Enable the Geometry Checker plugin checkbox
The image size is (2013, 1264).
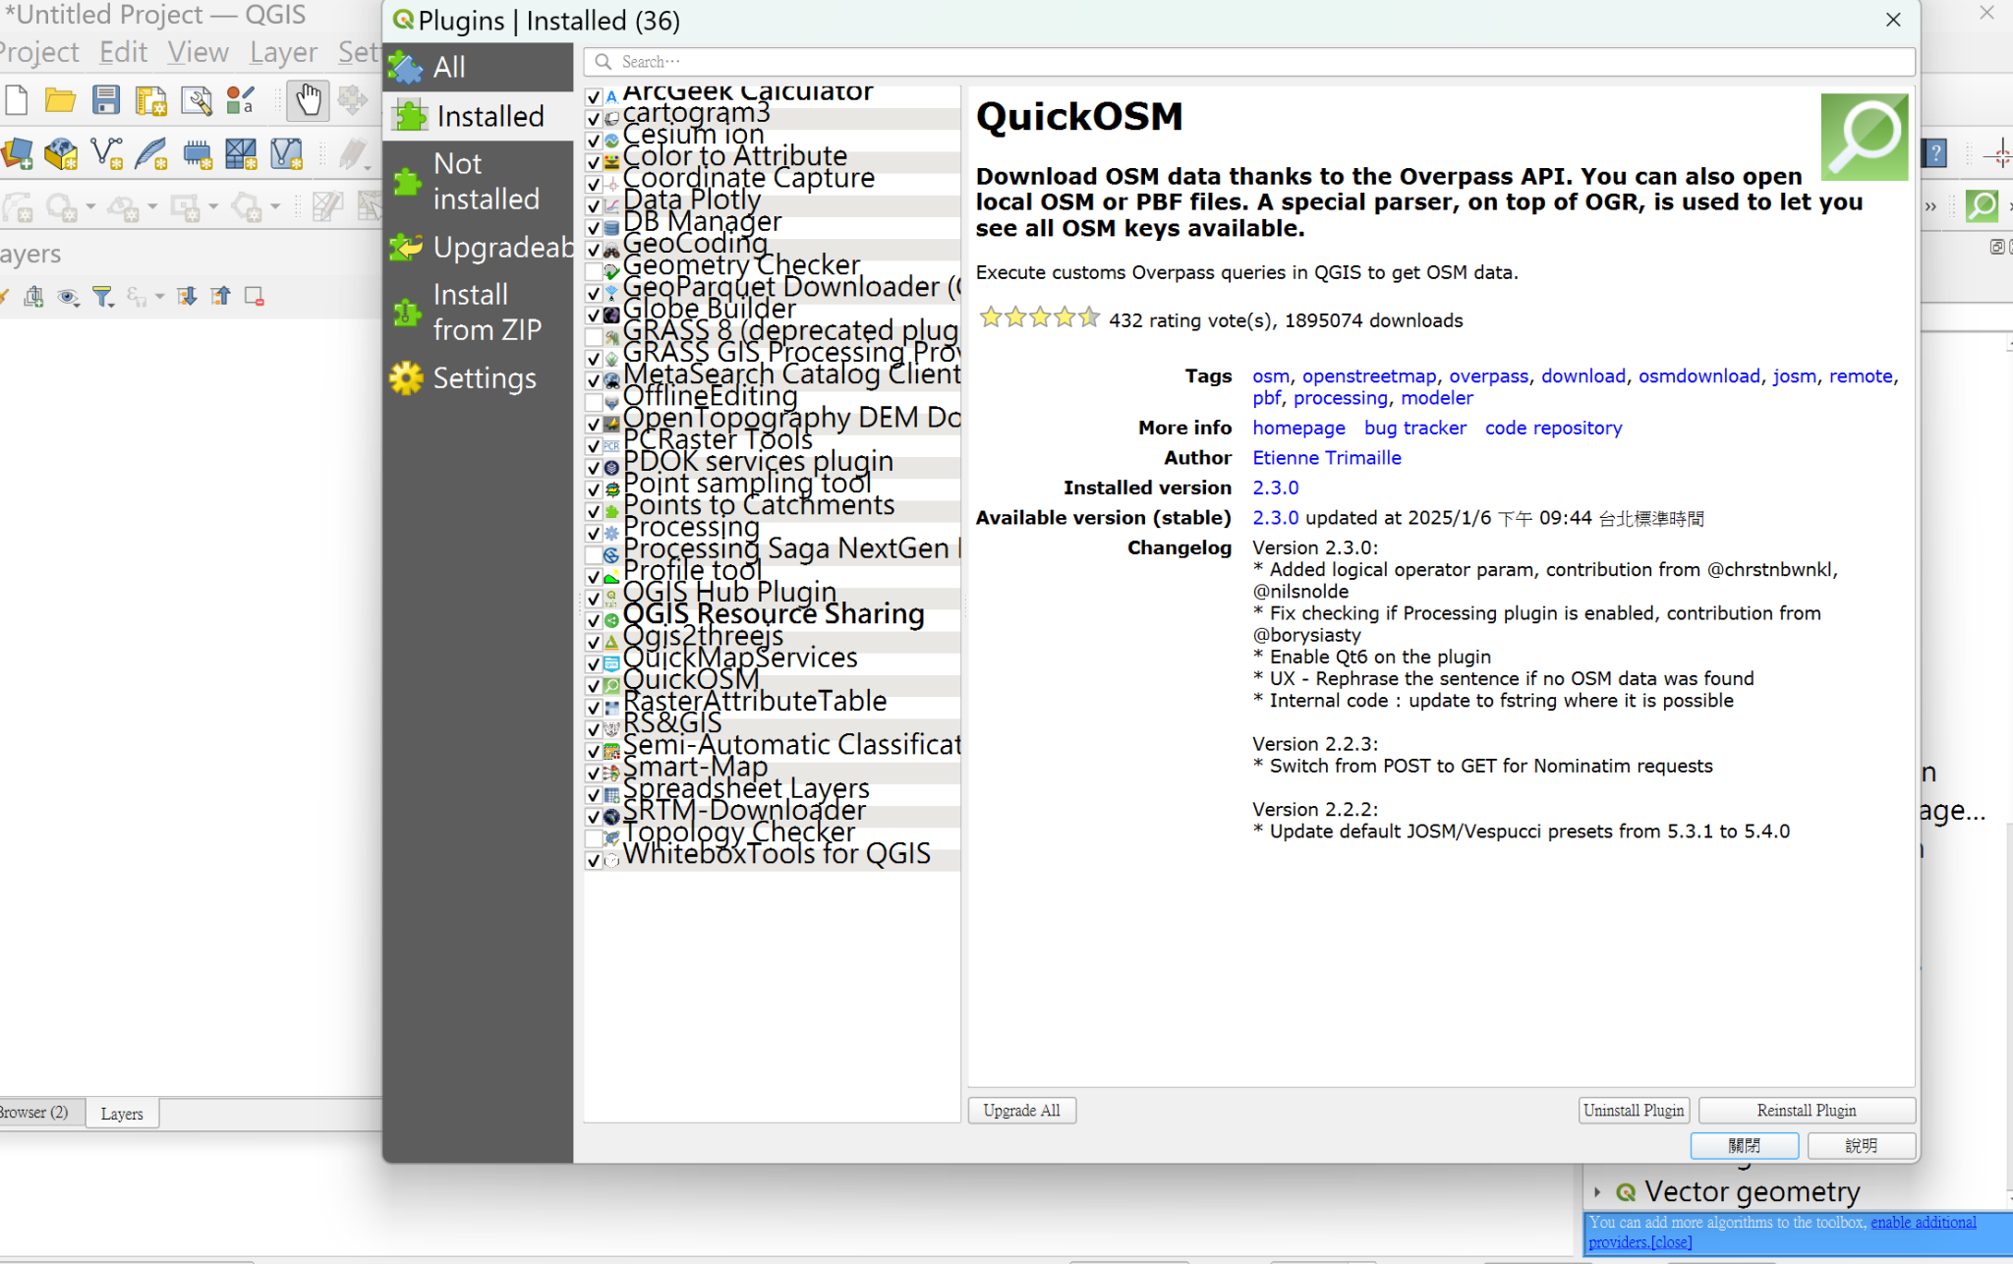(x=594, y=271)
